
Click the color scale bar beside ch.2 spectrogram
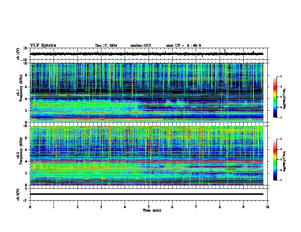coord(275,160)
